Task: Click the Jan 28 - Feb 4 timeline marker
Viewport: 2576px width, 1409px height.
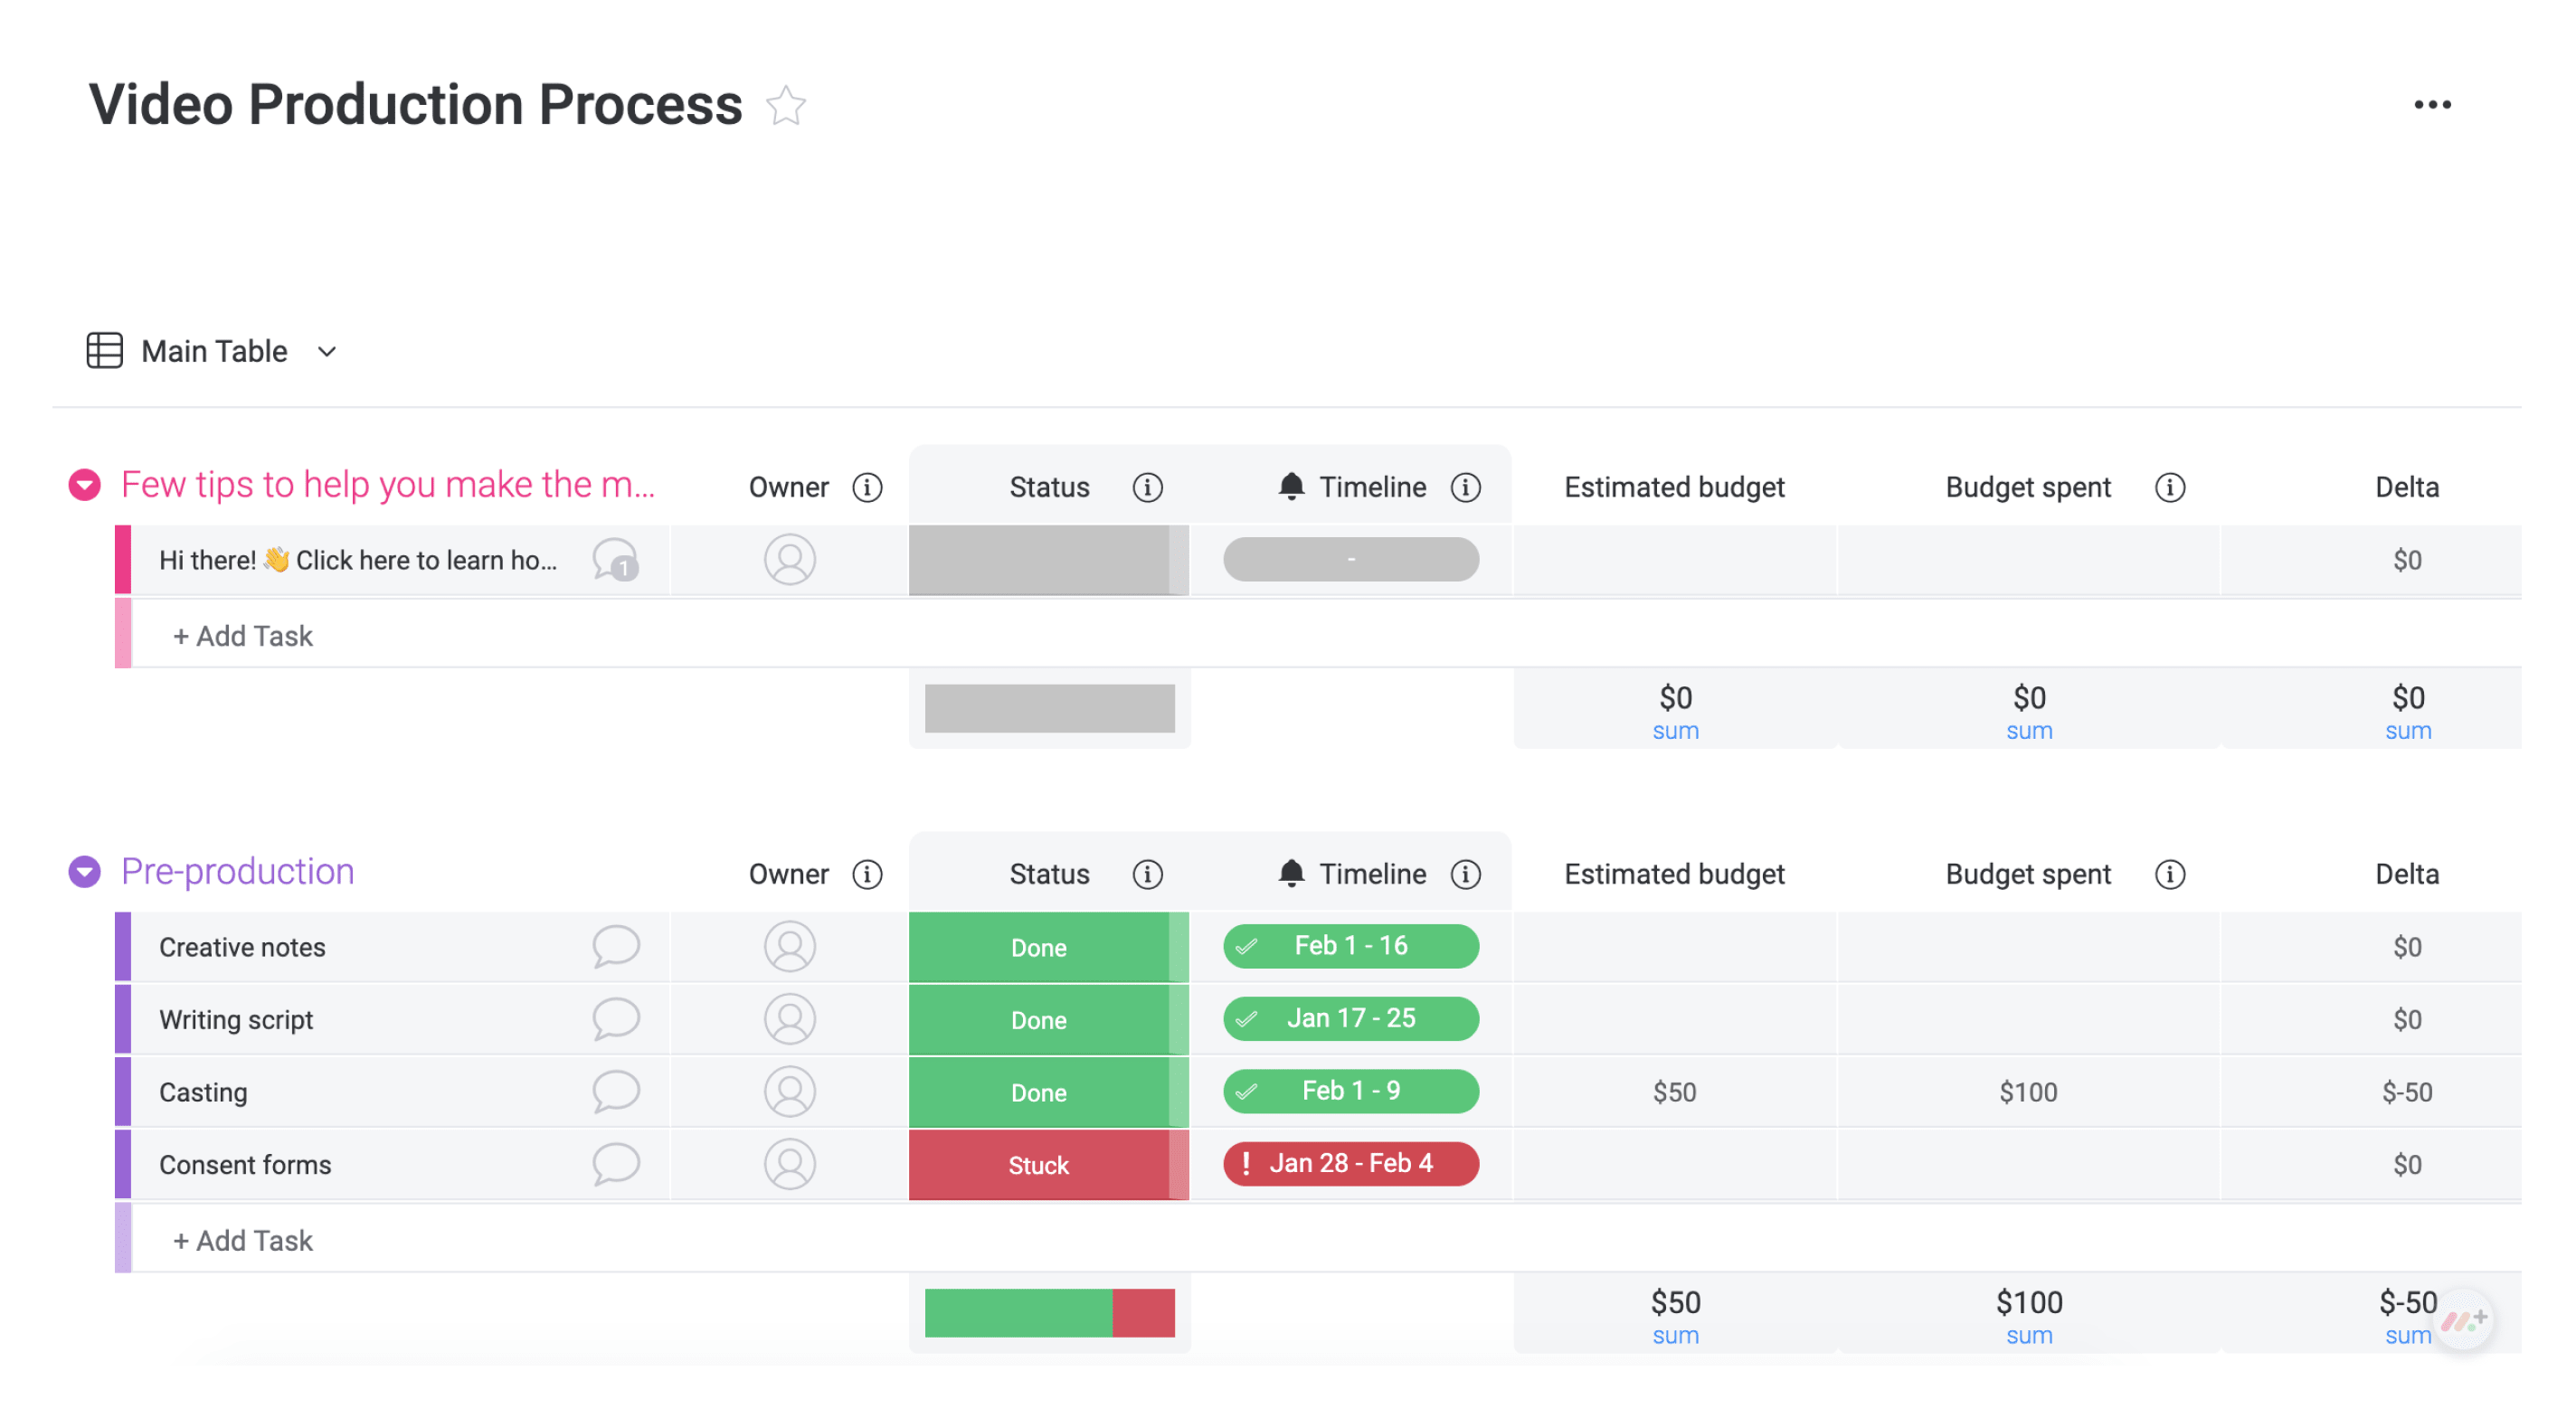Action: tap(1351, 1163)
